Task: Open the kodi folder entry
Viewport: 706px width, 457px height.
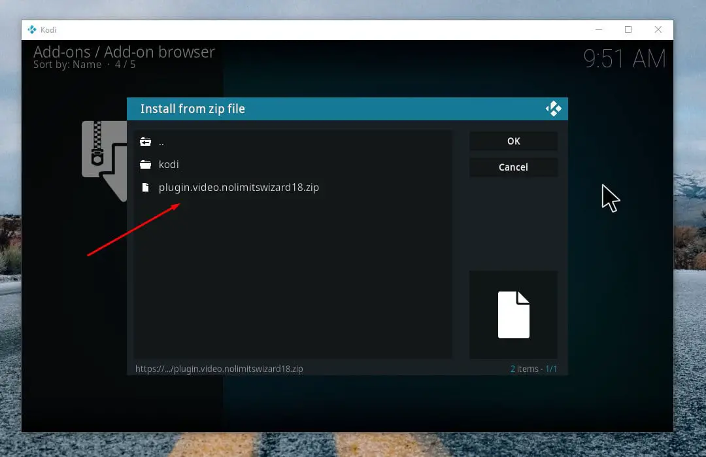Action: [x=293, y=164]
